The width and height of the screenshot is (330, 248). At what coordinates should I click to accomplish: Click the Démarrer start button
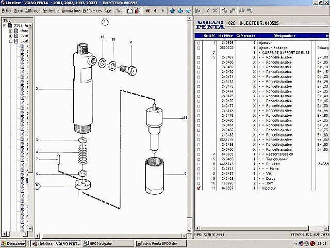pos(13,243)
